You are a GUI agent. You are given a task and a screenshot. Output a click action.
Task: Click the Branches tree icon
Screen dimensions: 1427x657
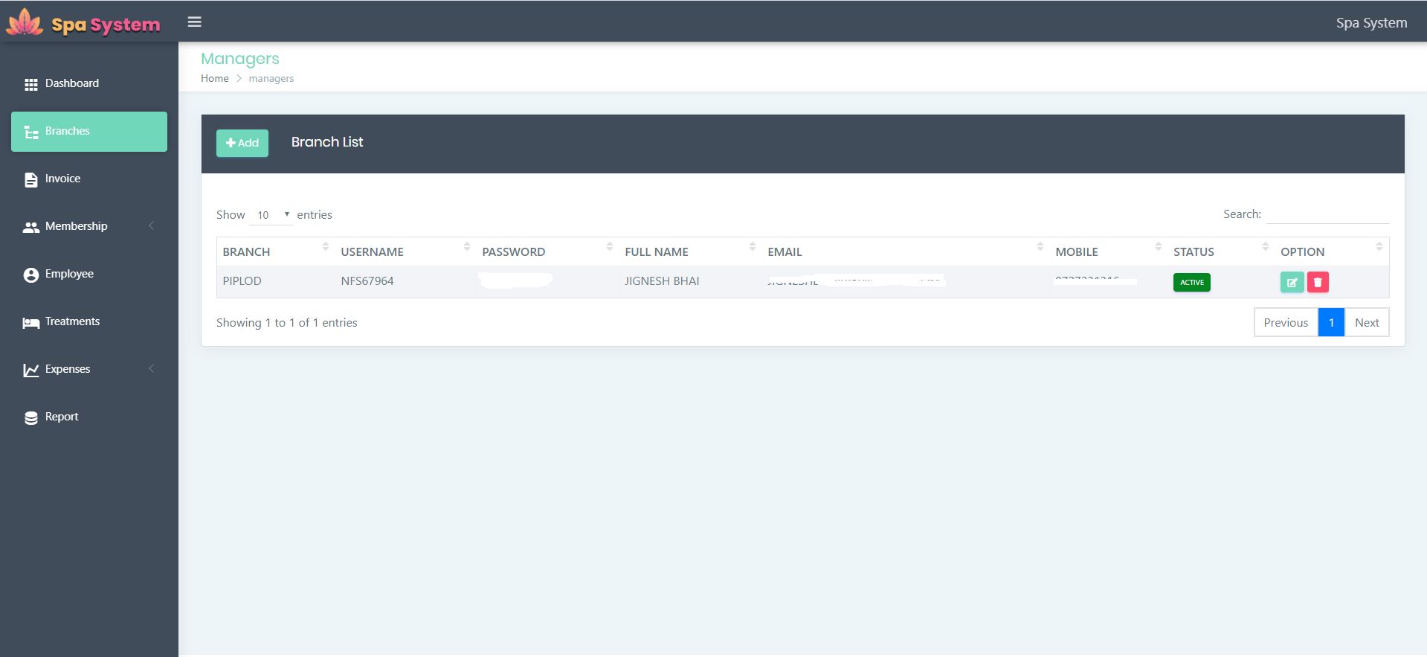(x=30, y=132)
